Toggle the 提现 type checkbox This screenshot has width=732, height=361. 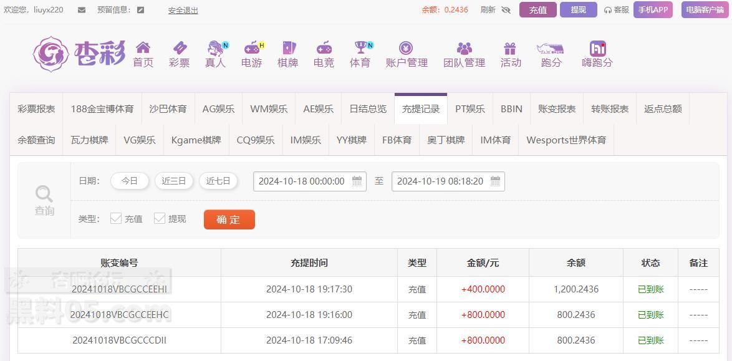pos(160,218)
